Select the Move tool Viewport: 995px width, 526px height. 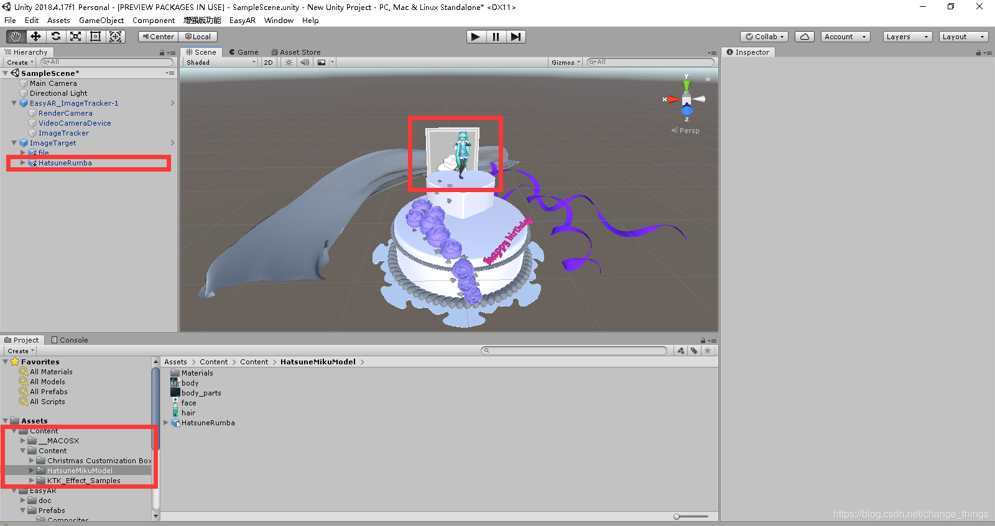[x=35, y=37]
